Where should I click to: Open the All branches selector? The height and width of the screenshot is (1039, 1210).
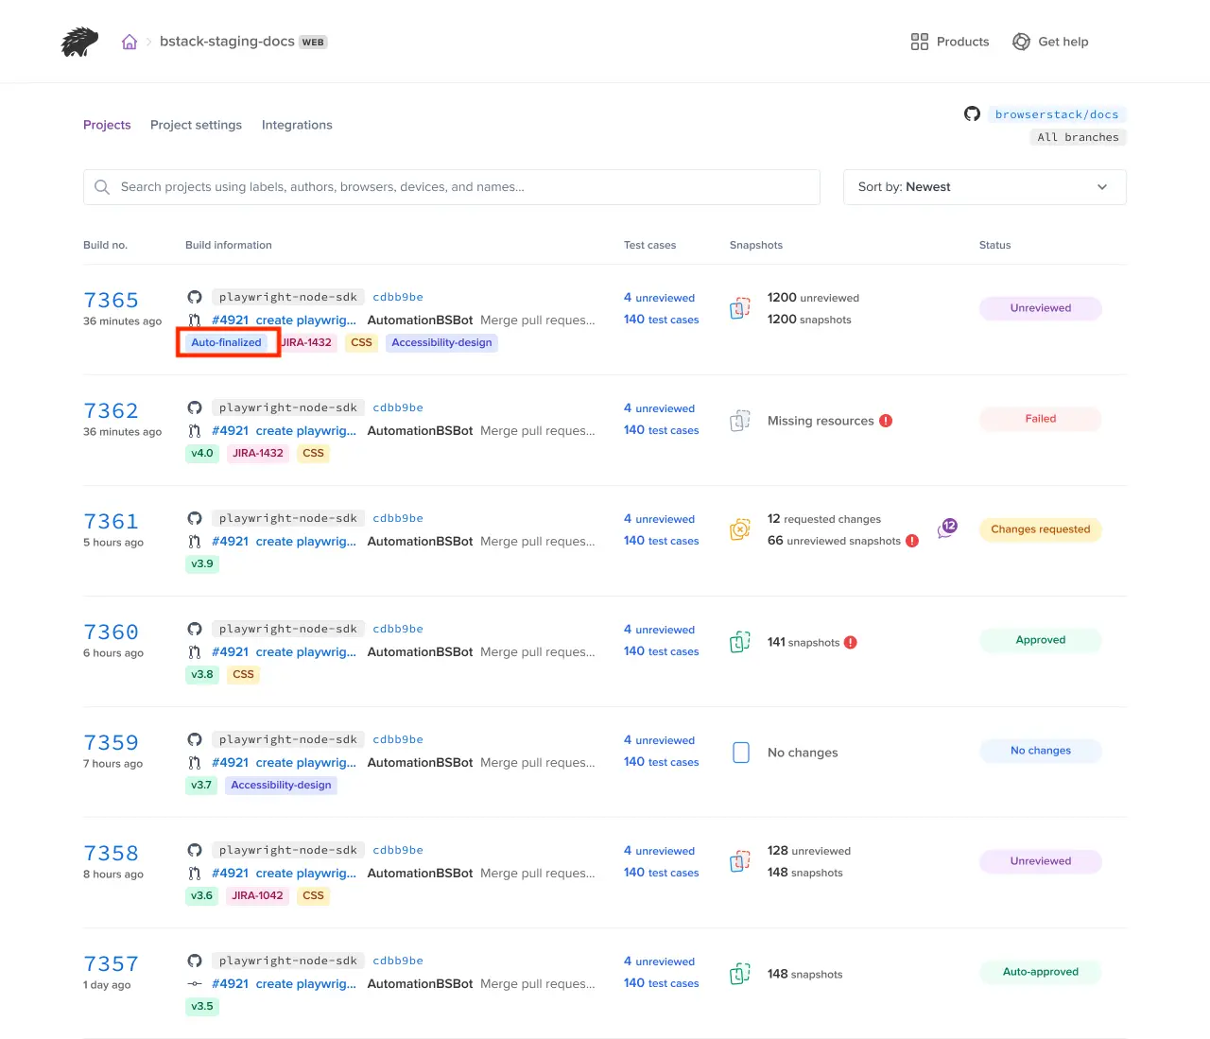[1078, 137]
